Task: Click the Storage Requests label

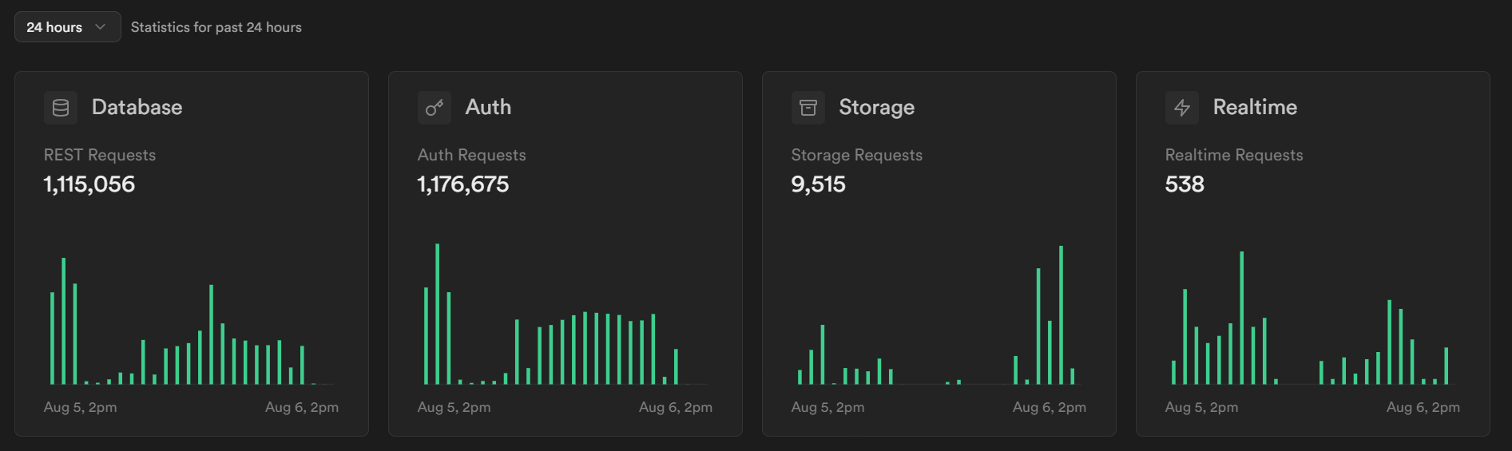Action: (857, 155)
